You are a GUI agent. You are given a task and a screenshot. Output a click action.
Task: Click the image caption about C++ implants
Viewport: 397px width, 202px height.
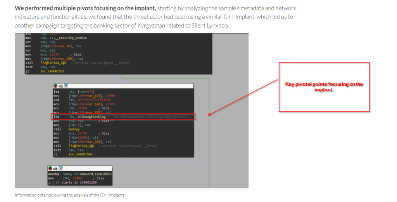[x=70, y=195]
